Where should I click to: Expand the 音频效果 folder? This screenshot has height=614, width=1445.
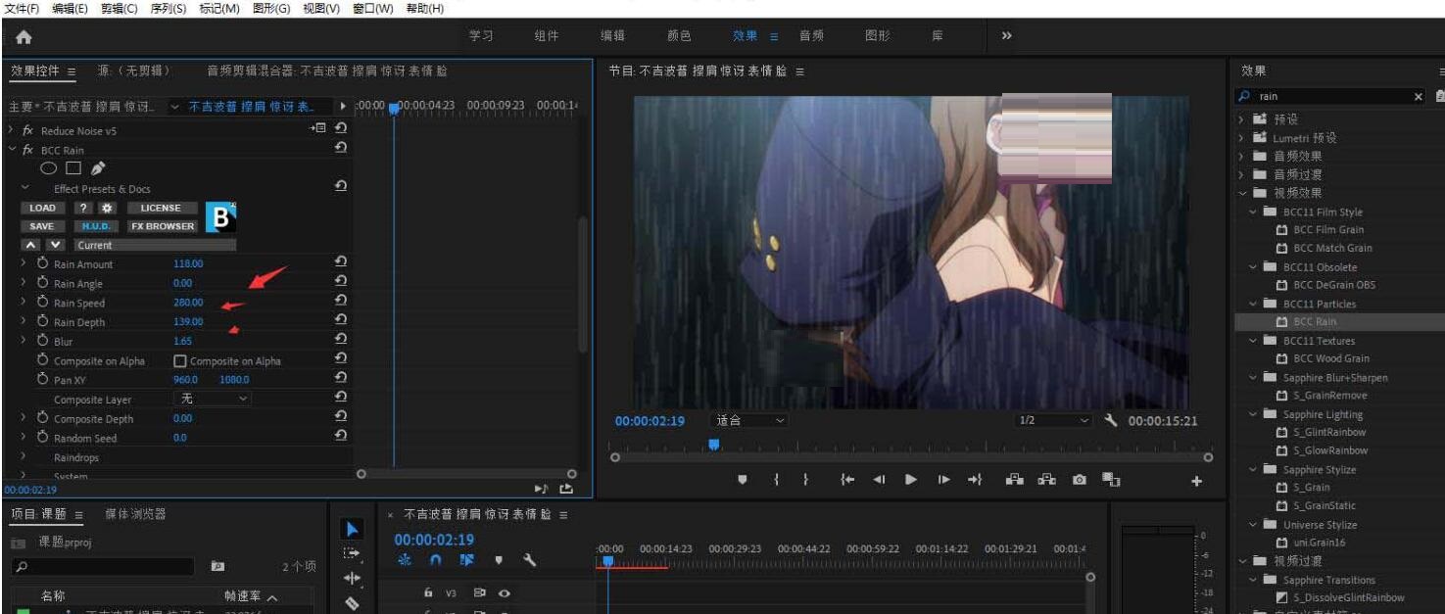pos(1241,156)
